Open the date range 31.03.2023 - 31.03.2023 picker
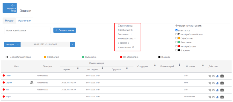The height and width of the screenshot is (102, 233). click(45, 44)
